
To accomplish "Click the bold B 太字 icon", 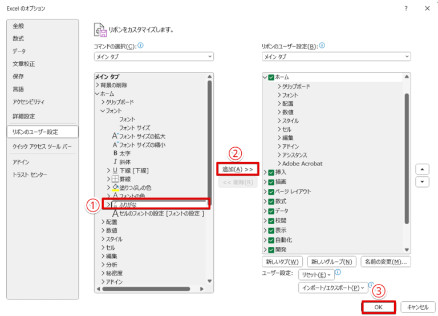I will tap(115, 153).
